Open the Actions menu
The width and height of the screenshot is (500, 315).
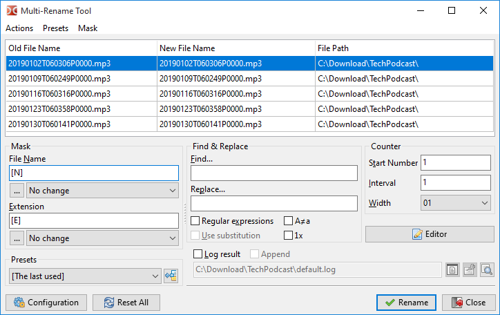tap(19, 28)
